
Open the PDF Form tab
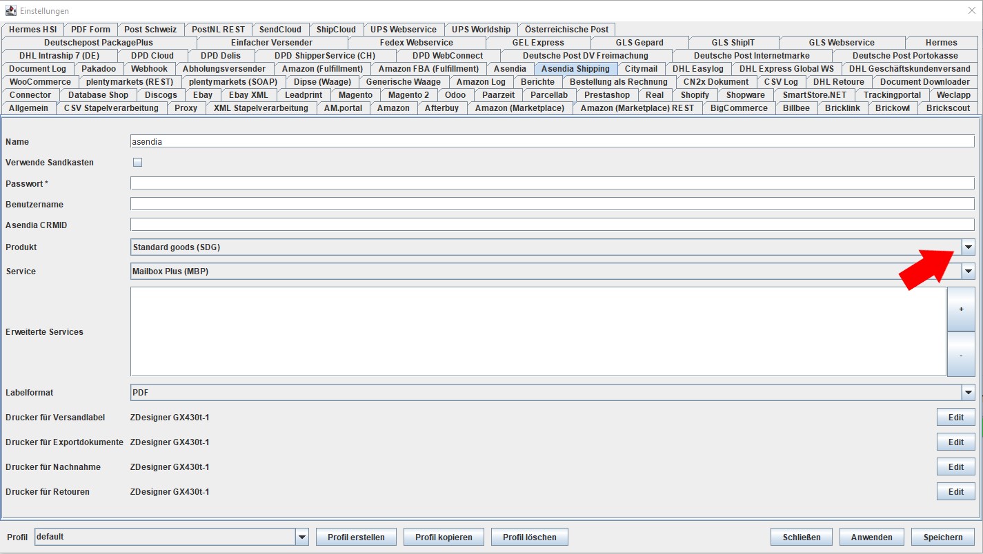point(90,30)
